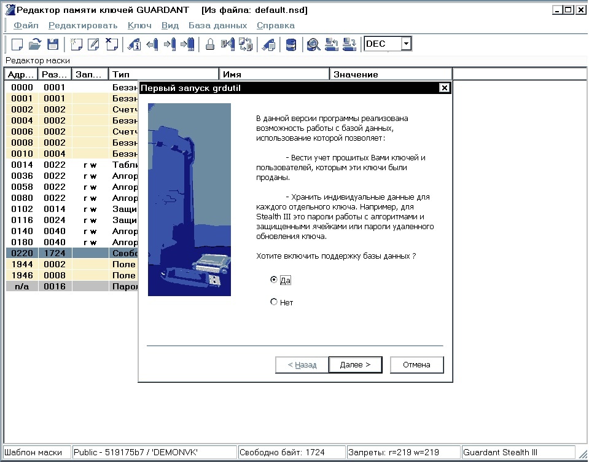589x462 pixels.
Task: Click the New file toolbar icon
Action: click(17, 44)
